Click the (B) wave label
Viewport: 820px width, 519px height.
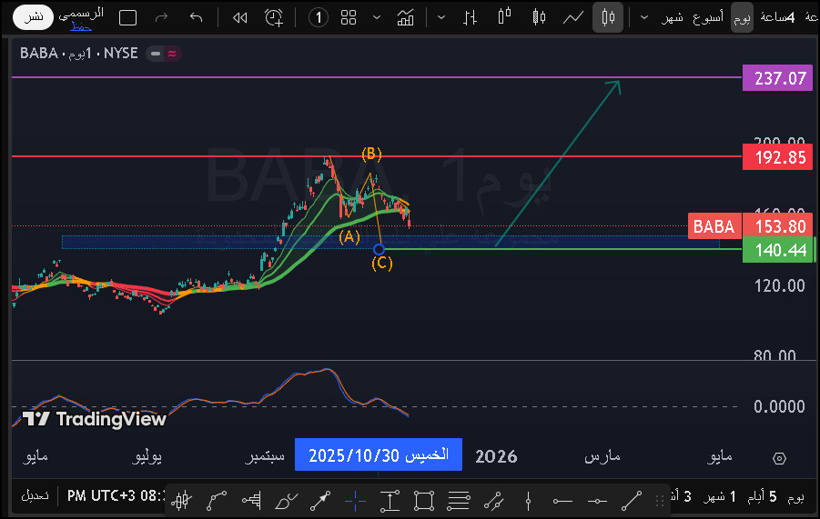pyautogui.click(x=371, y=154)
